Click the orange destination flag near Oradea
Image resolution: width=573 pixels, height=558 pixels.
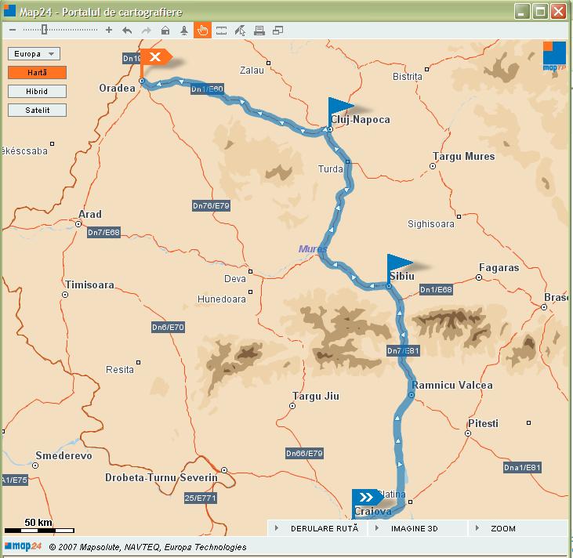[155, 58]
